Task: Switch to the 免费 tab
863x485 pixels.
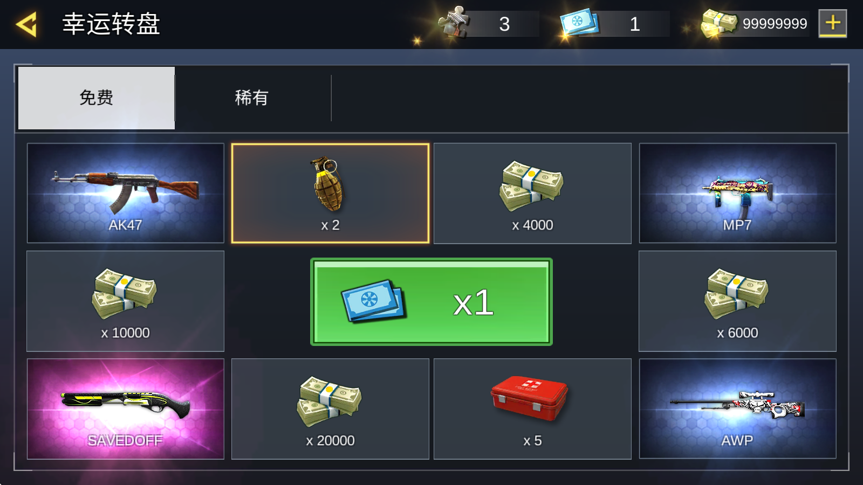Action: [97, 98]
